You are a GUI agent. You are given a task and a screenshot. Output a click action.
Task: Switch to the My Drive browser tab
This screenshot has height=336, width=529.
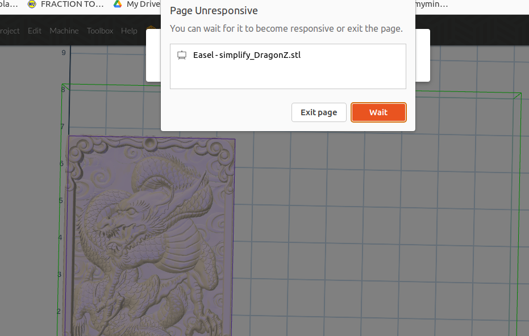click(141, 5)
